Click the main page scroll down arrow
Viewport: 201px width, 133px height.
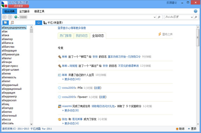pos(198,124)
